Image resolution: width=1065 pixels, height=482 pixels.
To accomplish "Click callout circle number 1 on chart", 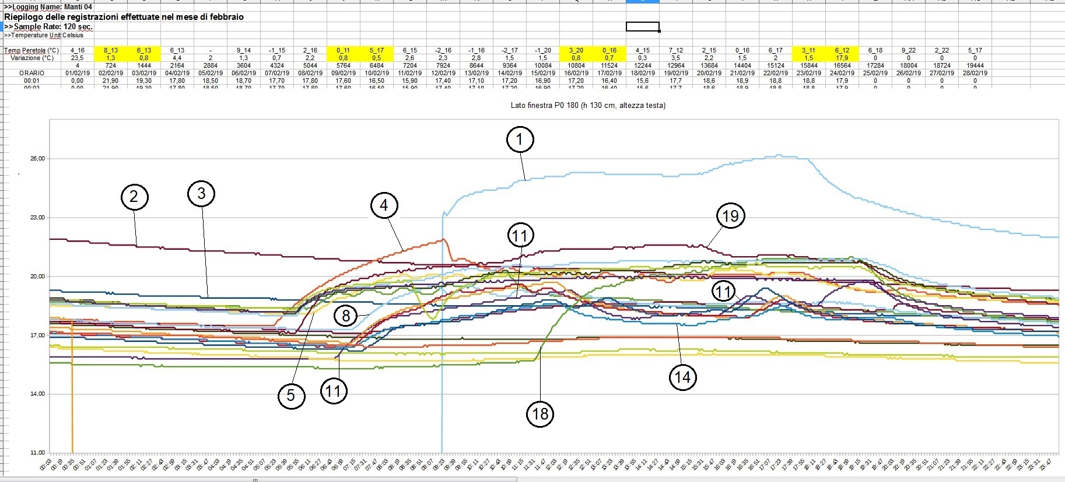I will tap(520, 139).
